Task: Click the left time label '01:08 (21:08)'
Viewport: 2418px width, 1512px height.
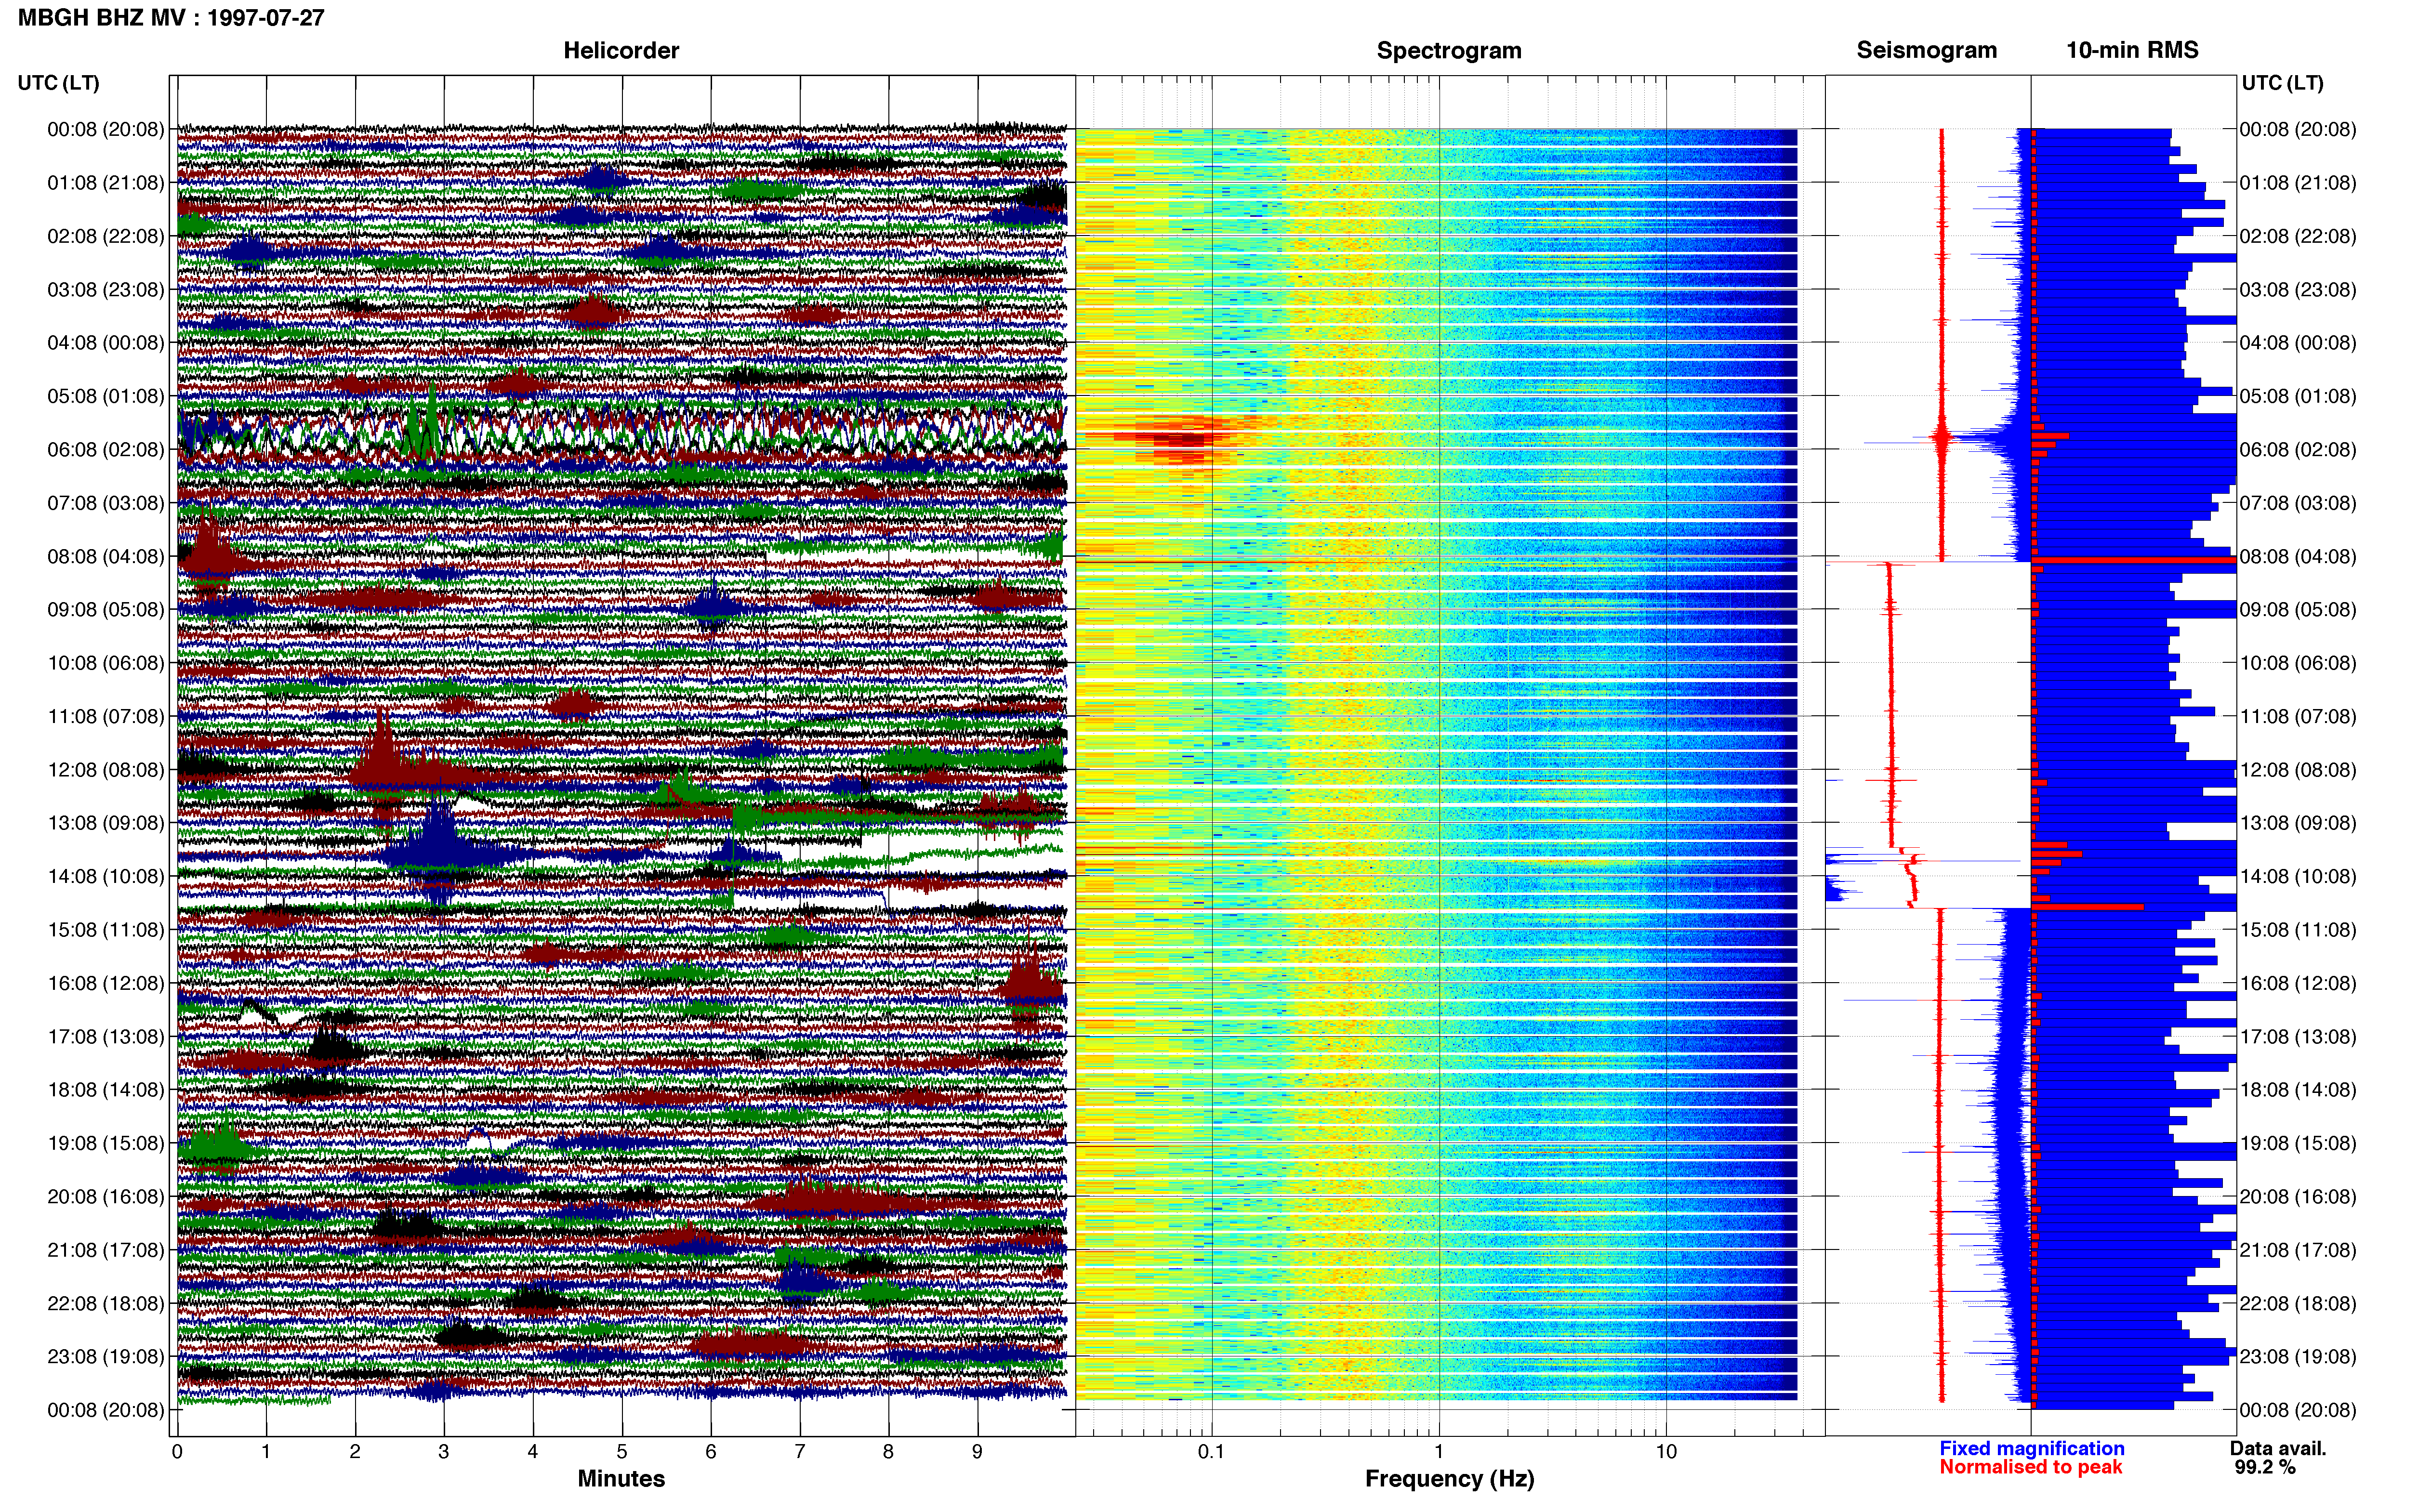Action: click(105, 183)
